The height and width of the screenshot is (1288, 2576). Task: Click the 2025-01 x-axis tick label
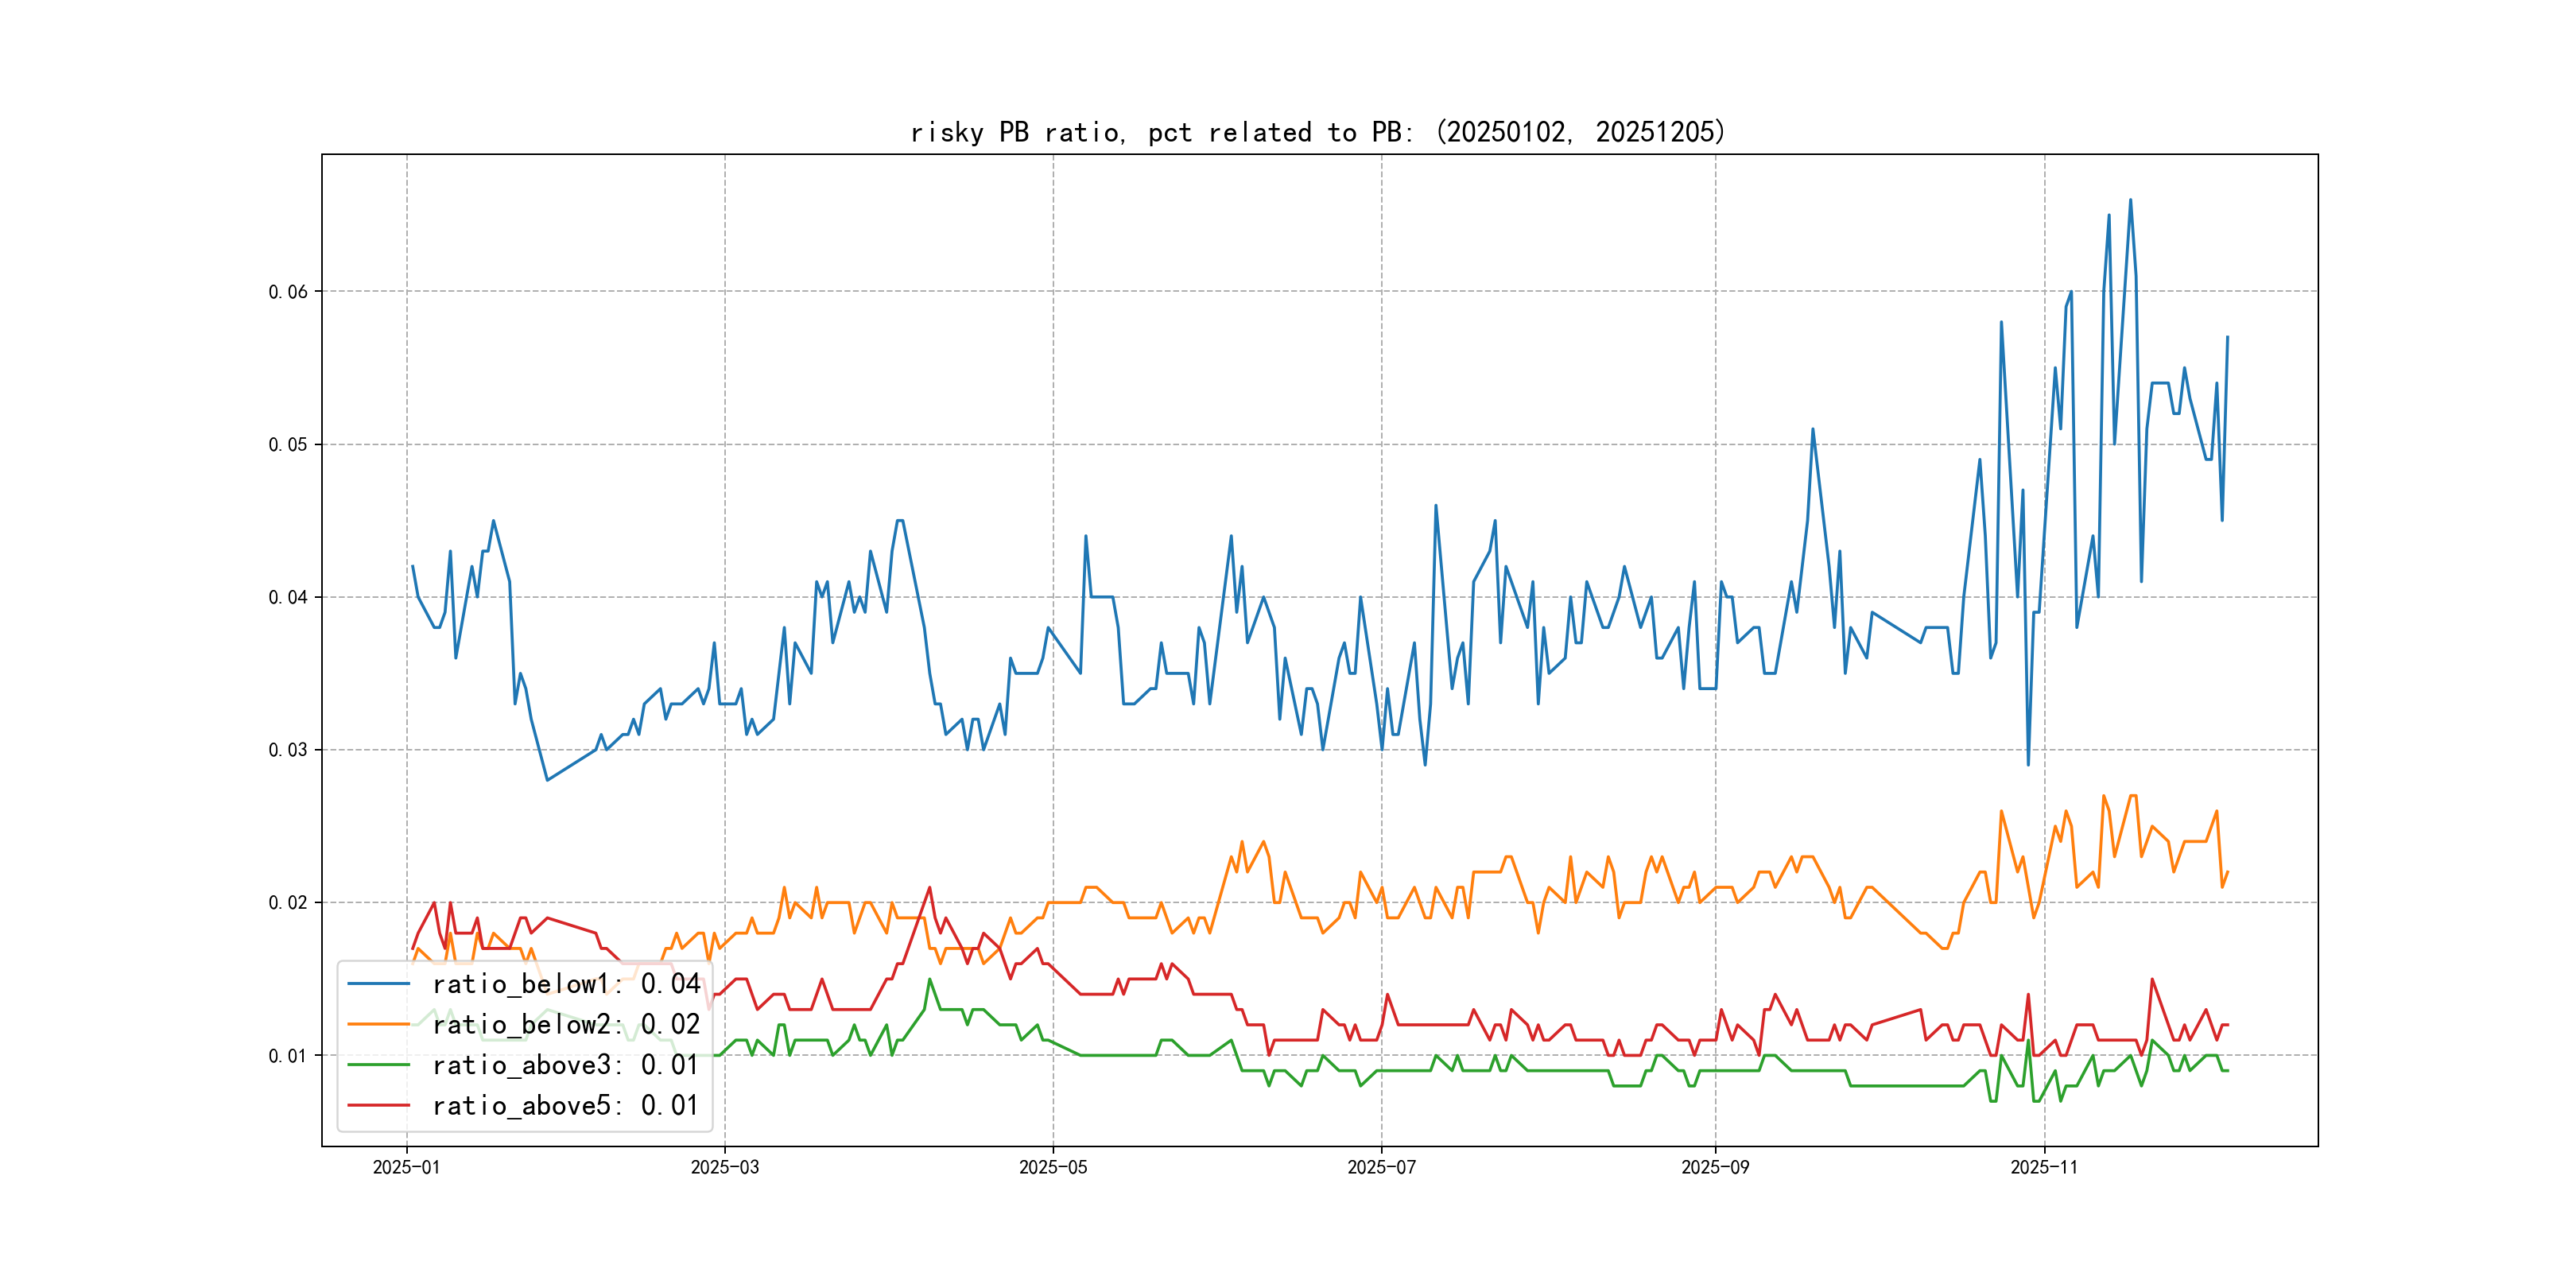[x=406, y=1167]
